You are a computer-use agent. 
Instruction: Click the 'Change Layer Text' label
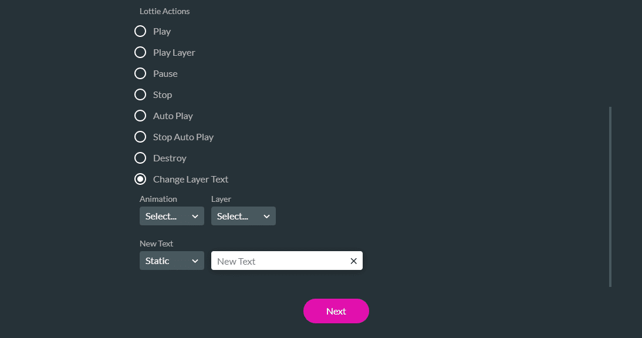191,179
